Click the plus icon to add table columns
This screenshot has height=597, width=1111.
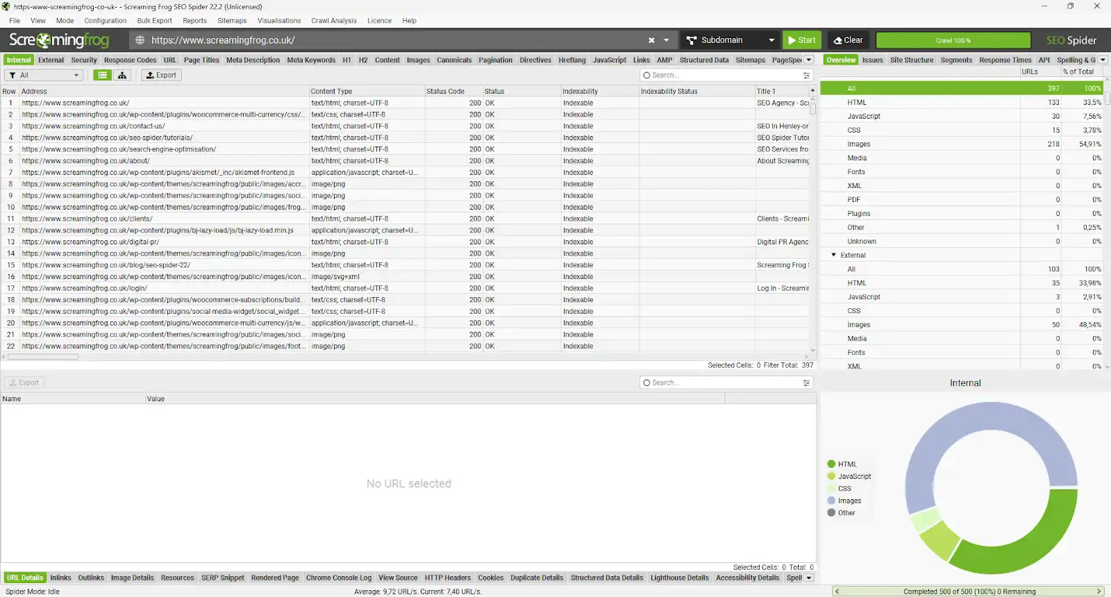click(x=812, y=91)
